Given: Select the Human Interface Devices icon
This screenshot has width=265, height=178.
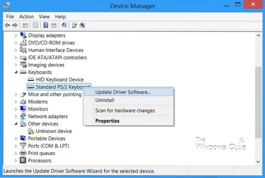Looking at the screenshot, I should 23,50.
